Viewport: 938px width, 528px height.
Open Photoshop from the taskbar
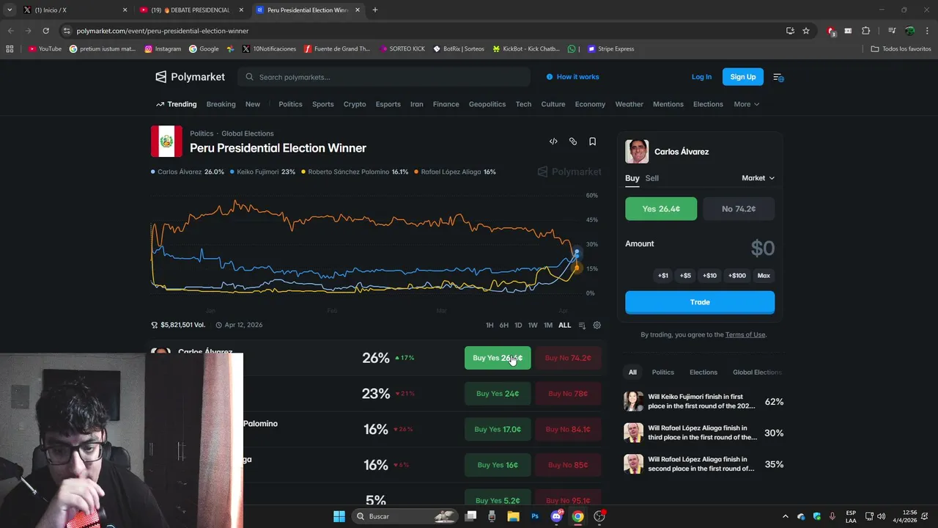(535, 516)
